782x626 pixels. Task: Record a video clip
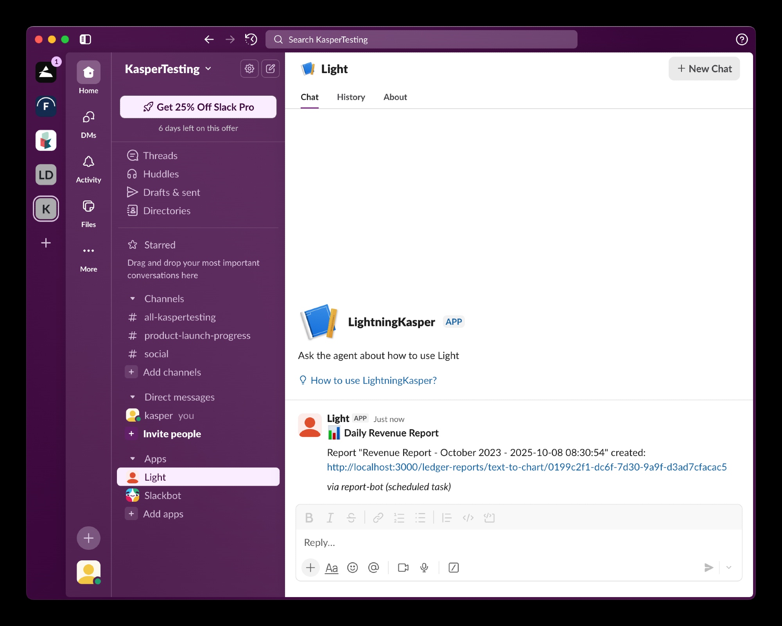point(403,567)
